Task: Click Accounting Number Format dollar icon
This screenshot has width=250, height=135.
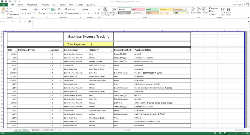Action: (x=84, y=13)
